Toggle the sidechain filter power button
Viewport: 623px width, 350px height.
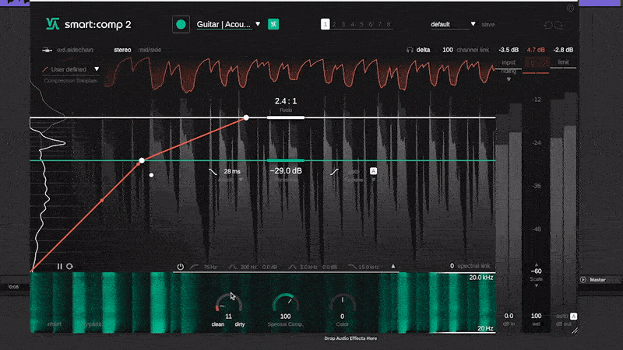pos(181,267)
